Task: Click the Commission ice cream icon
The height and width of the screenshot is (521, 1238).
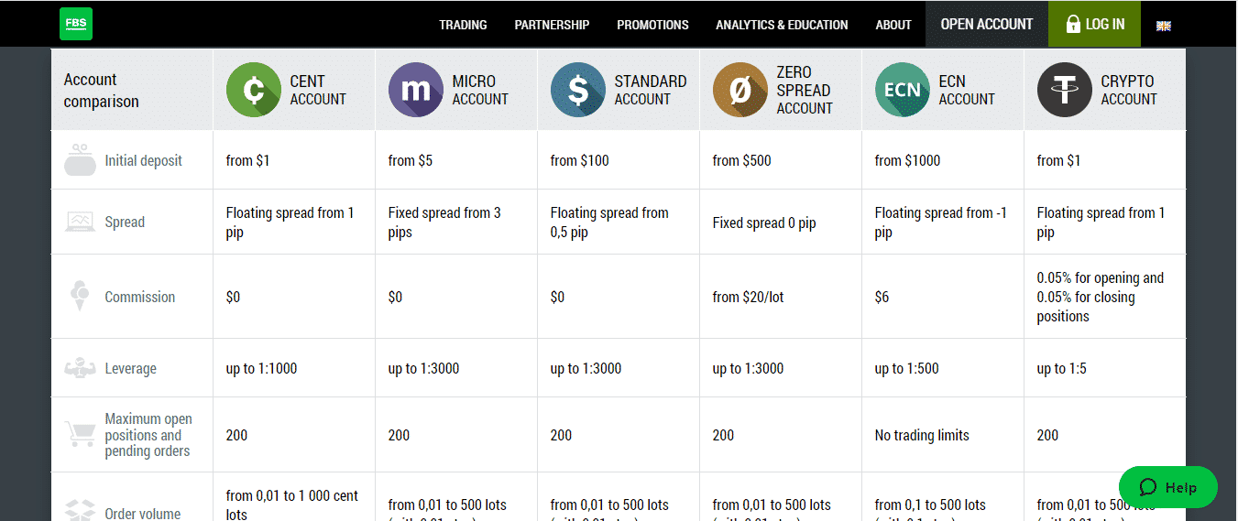Action: click(80, 296)
